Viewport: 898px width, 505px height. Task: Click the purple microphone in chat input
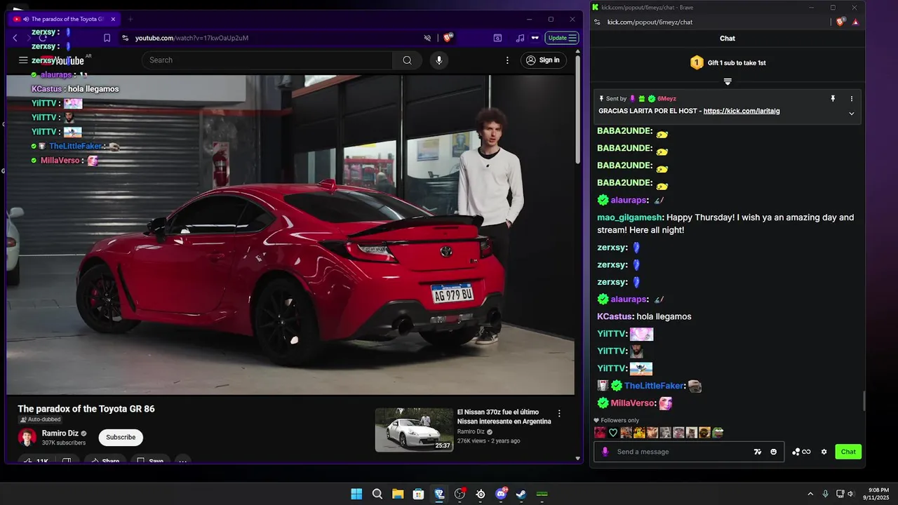click(605, 452)
